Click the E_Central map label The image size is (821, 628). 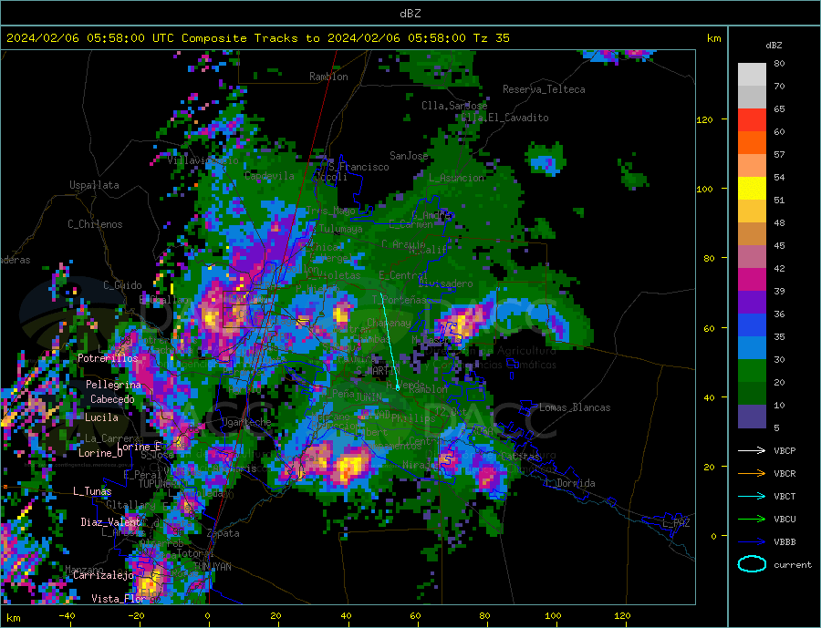click(402, 275)
